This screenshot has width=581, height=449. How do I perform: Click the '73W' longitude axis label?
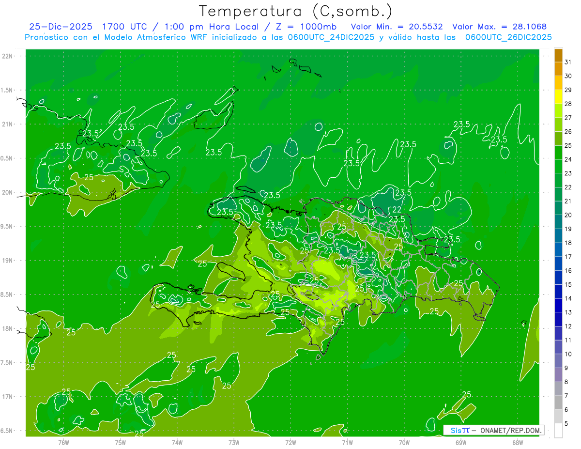click(234, 443)
